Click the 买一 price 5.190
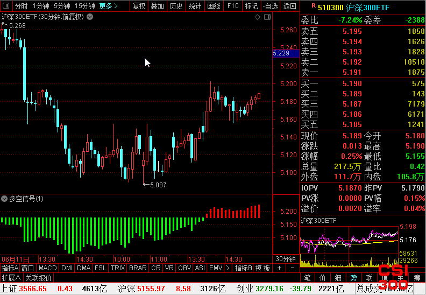426x295 pixels. pyautogui.click(x=352, y=83)
